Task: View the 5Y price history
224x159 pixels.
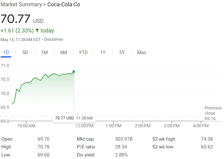Action: point(122,53)
